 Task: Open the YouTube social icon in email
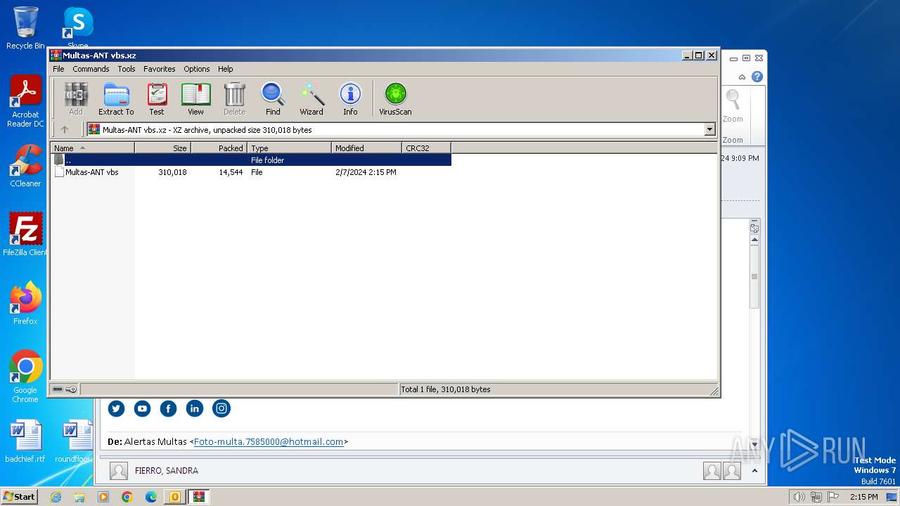[142, 408]
